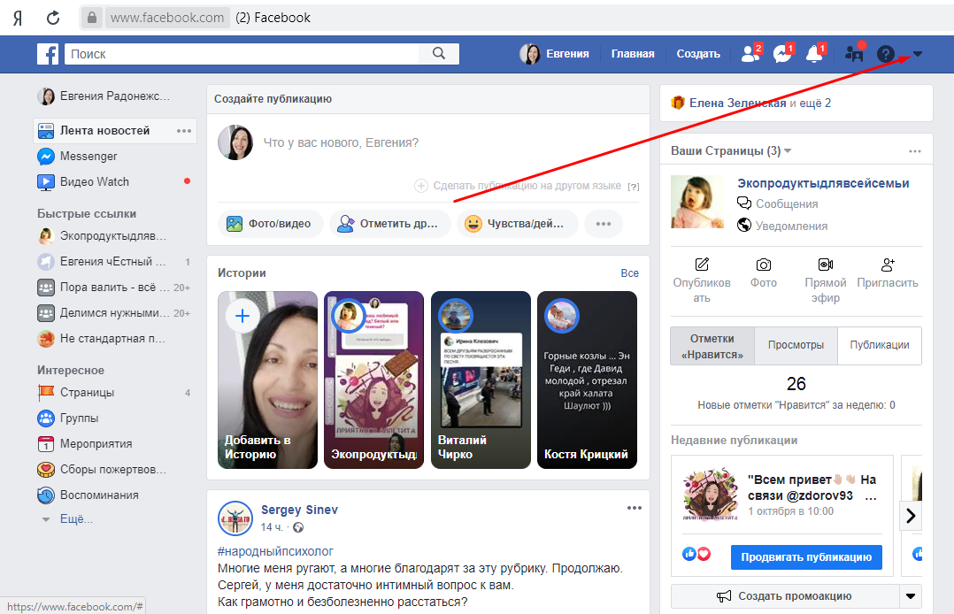Open dropdown arrow beside Создать промоакцию
The height and width of the screenshot is (614, 954).
point(911,596)
